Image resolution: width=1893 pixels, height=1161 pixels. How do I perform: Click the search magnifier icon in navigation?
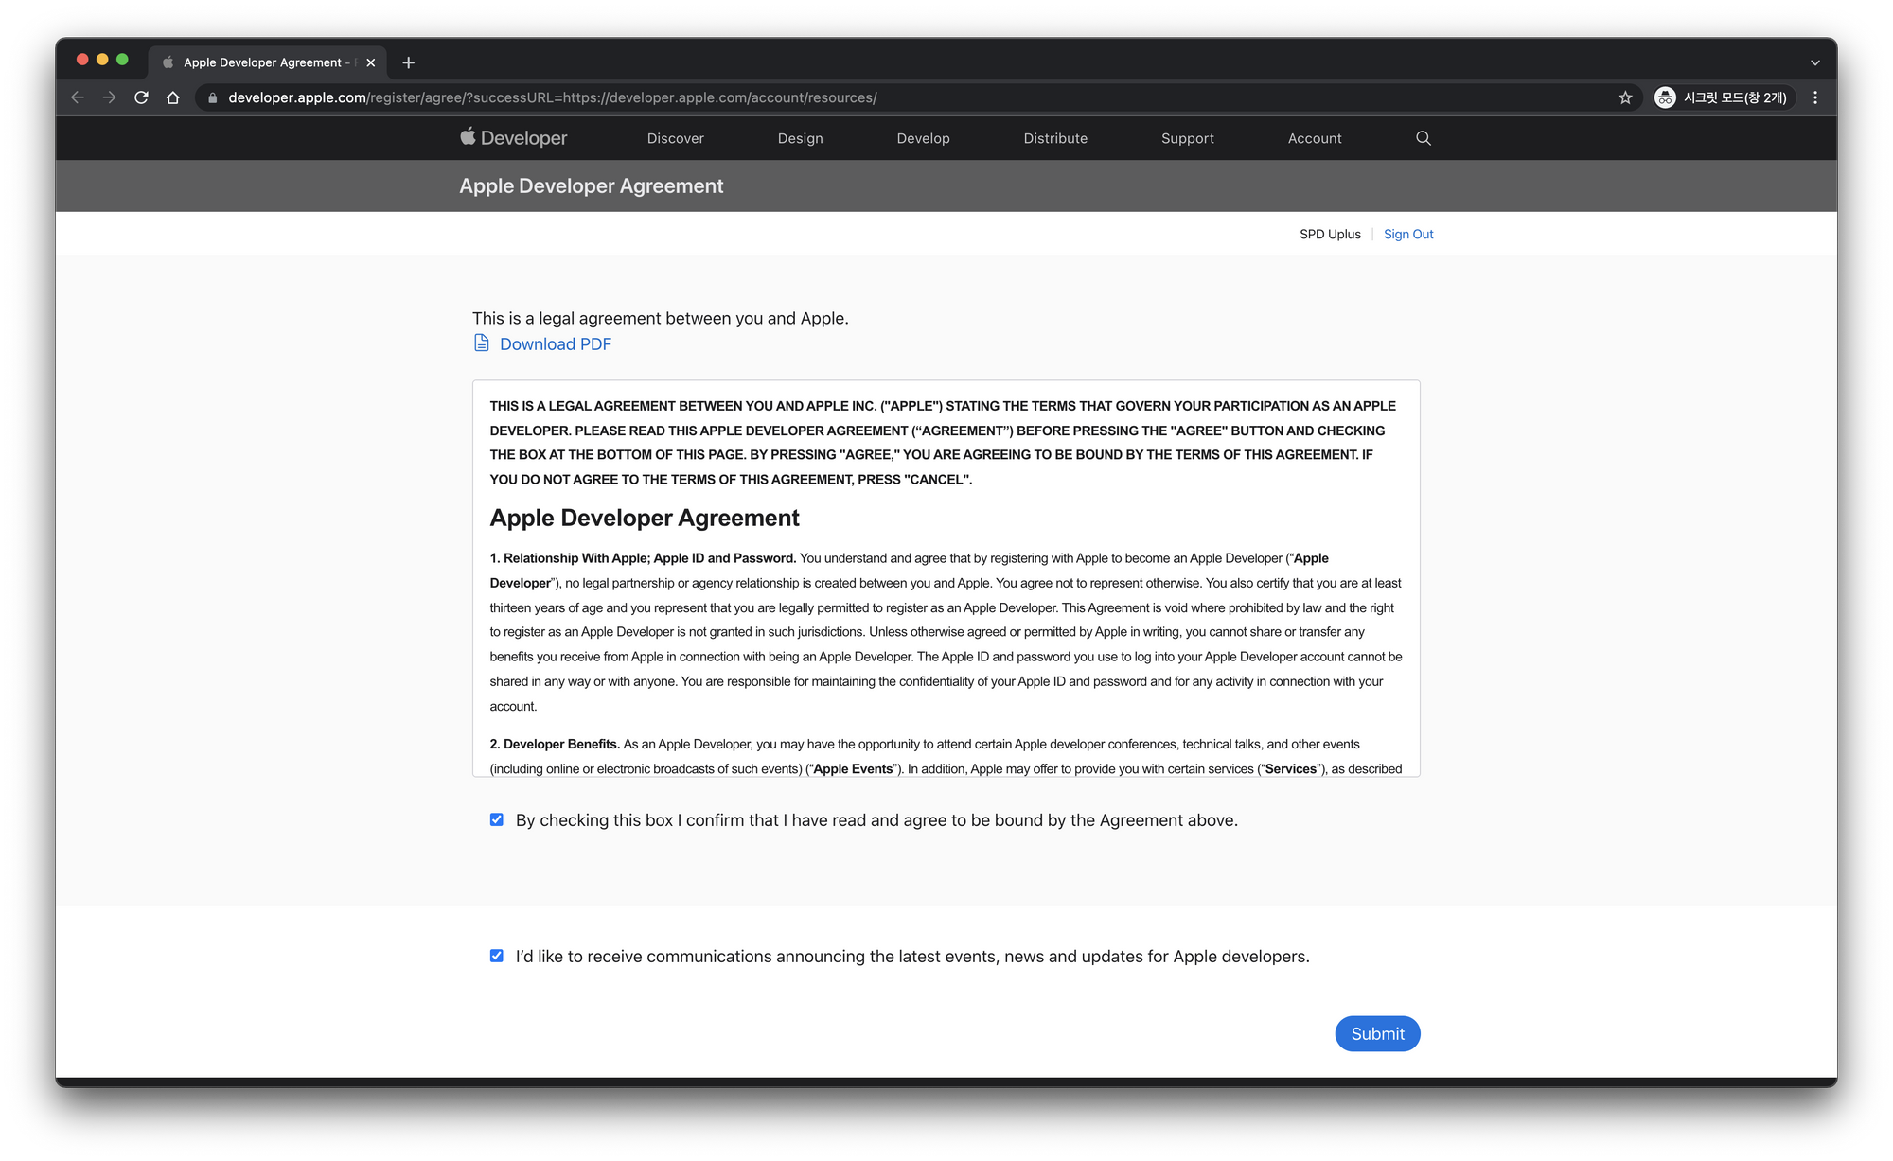coord(1423,138)
